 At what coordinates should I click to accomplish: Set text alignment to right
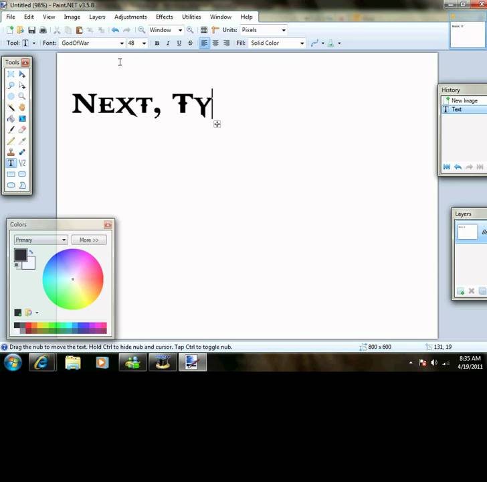(x=226, y=44)
